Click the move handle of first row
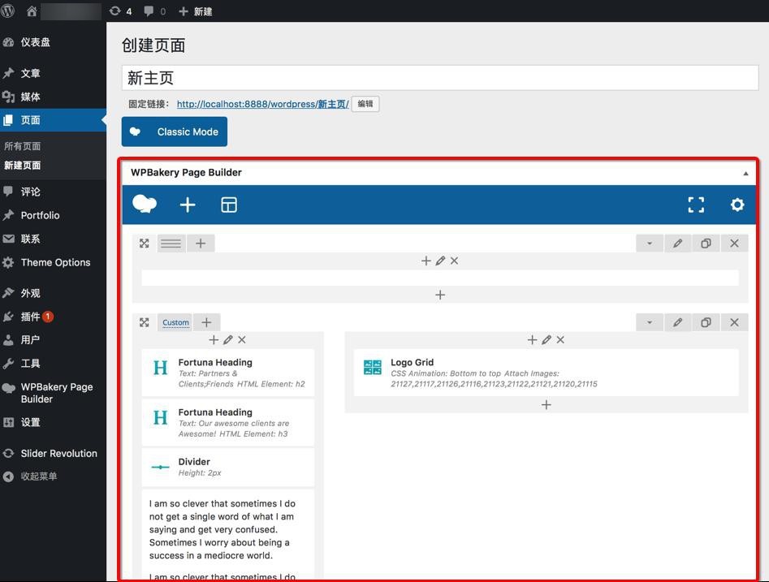 pos(145,244)
